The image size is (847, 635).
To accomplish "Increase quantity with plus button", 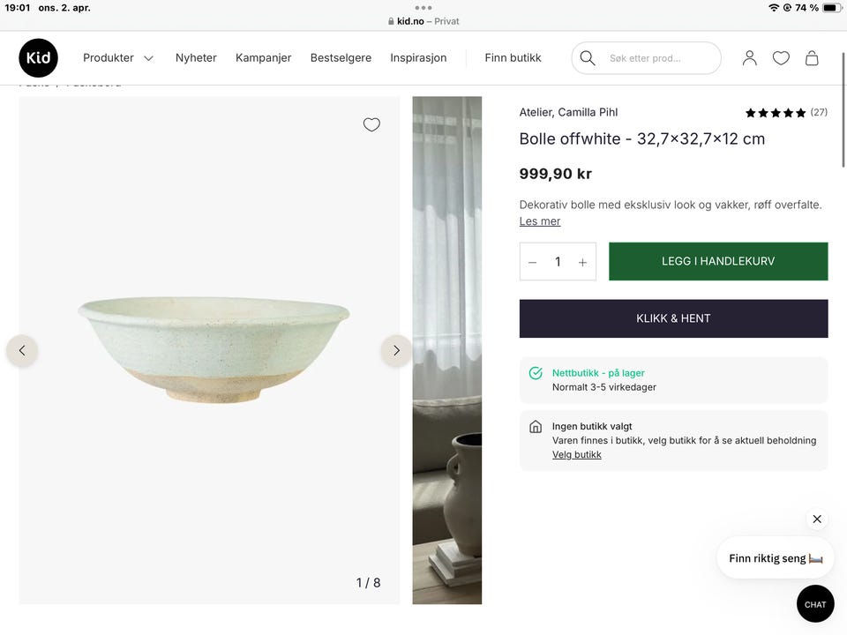I will point(582,262).
